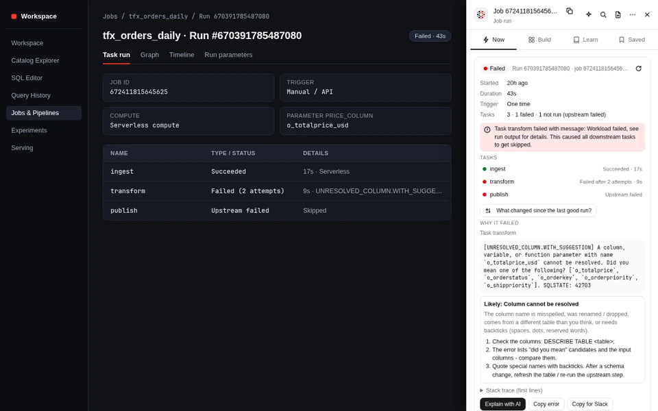Image resolution: width=658 pixels, height=411 pixels.
Task: Click the 'Run 670391785487080' breadcrumb
Action: tap(234, 16)
